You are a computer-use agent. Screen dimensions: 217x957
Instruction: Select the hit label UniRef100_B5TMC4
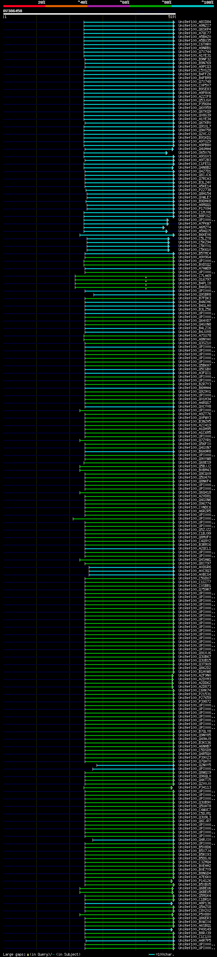[x=195, y=253]
